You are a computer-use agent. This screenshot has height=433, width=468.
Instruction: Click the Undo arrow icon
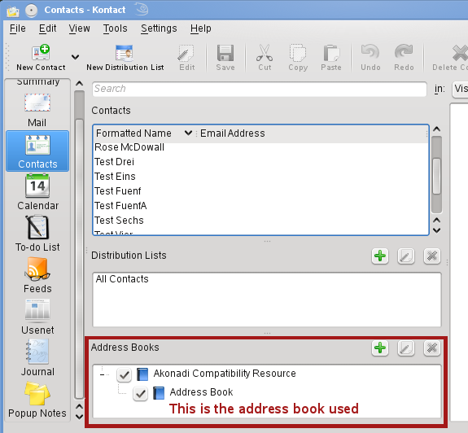370,53
